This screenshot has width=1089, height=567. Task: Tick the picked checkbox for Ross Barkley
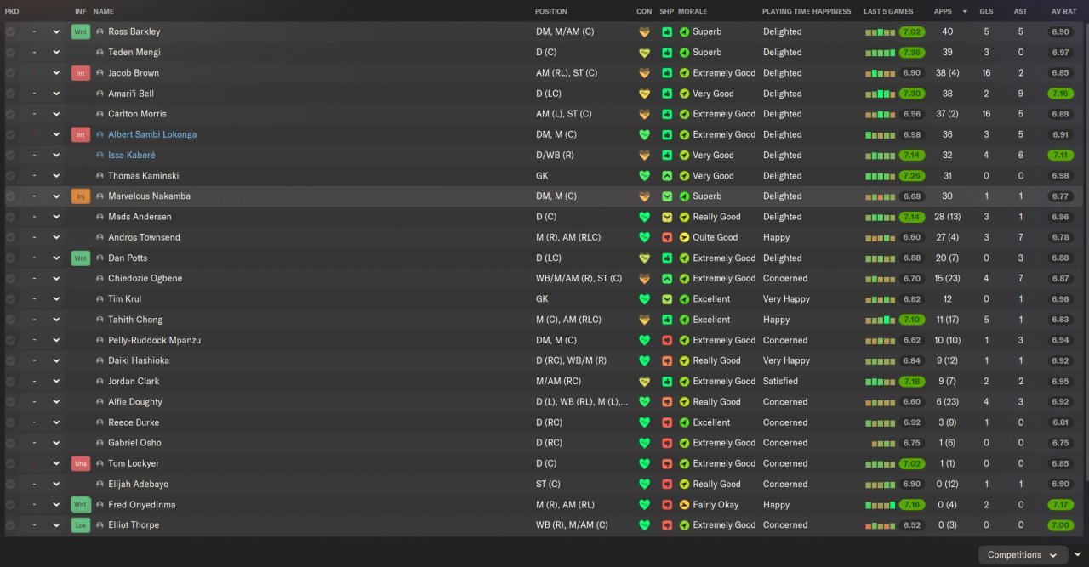(x=10, y=31)
